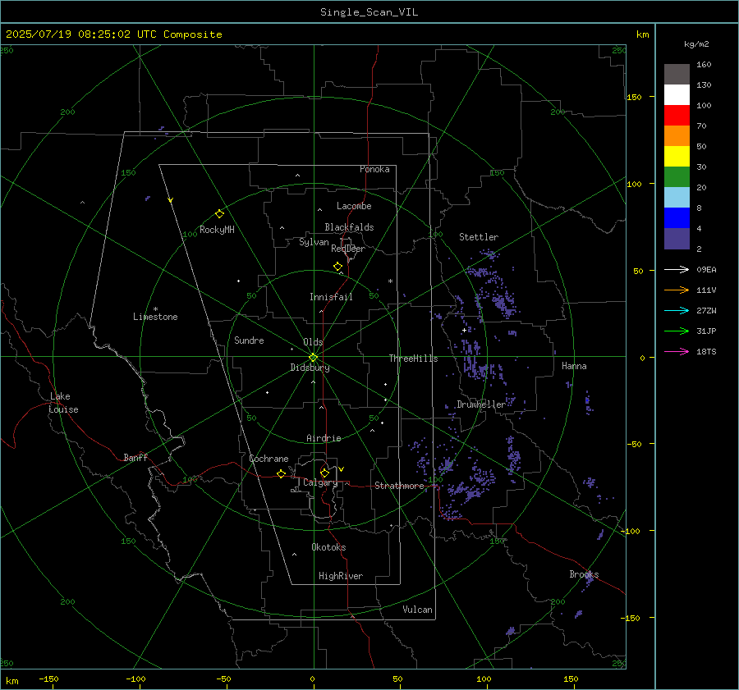739x690 pixels.
Task: Click the Okotoks label
Action: 328,547
